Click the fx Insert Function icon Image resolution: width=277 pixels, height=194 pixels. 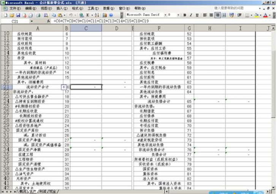[x=48, y=21]
